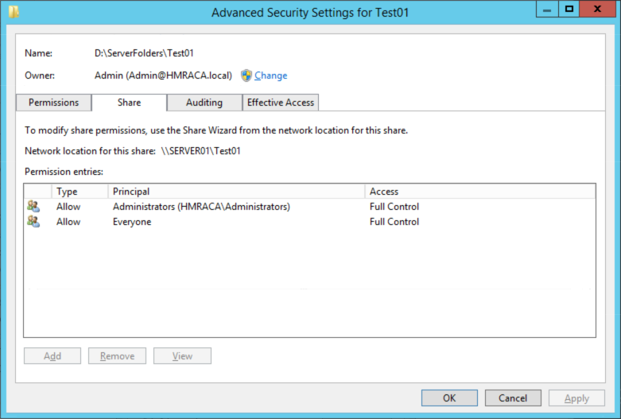Click the Apply button
The image size is (621, 419).
click(x=576, y=398)
